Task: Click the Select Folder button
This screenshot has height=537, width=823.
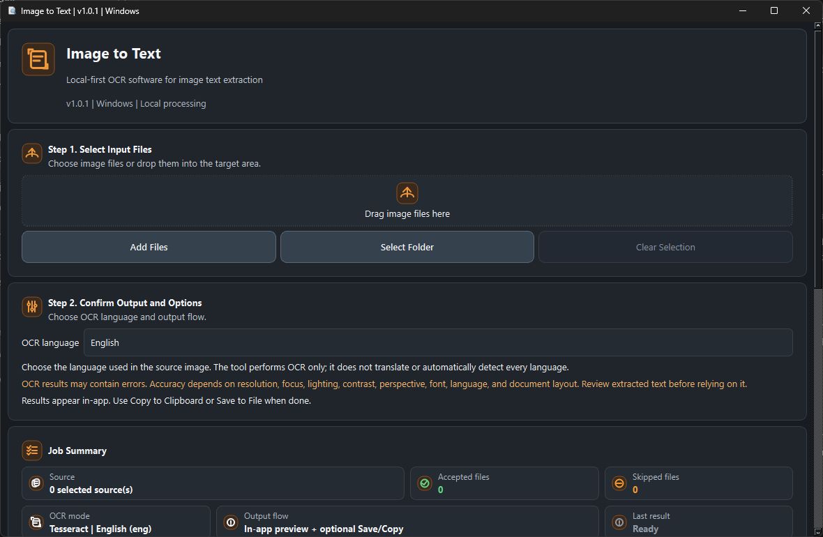Action: [407, 248]
